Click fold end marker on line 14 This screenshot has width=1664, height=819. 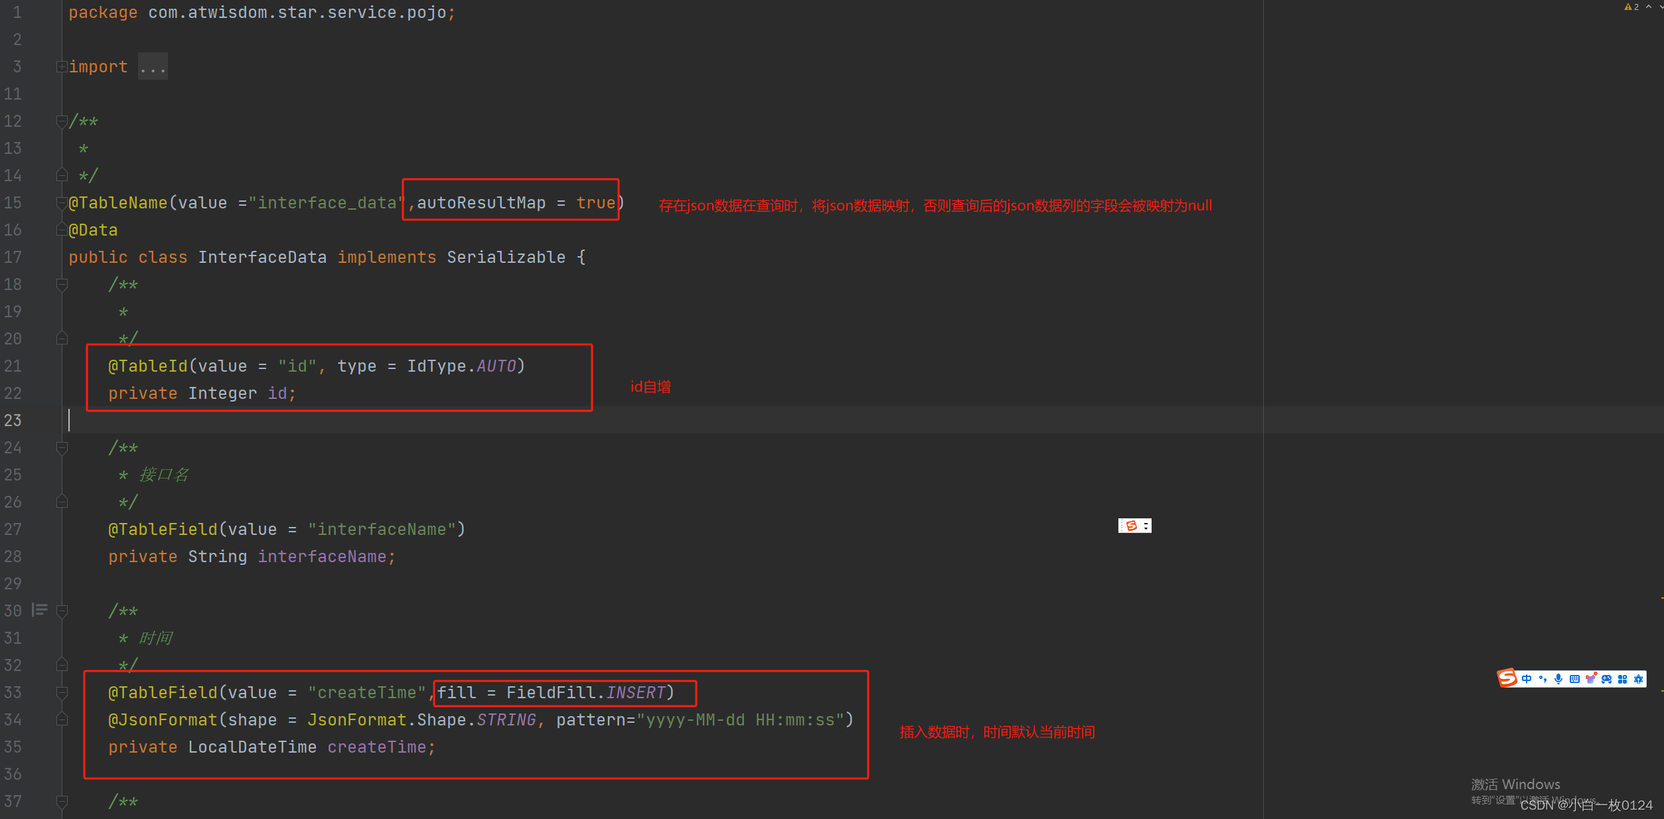click(x=62, y=175)
